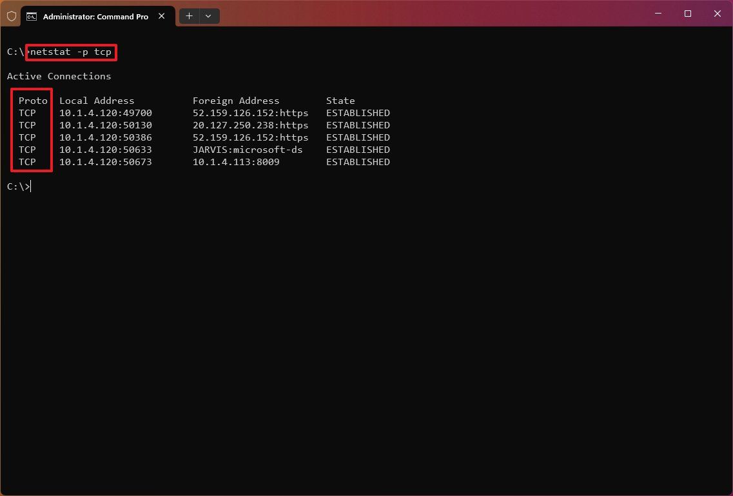
Task: Click the Command Prompt icon in the tab
Action: [32, 16]
